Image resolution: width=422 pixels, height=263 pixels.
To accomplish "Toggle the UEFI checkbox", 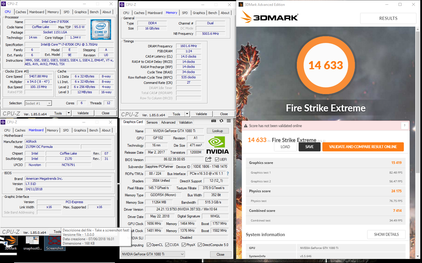I will pos(217,159).
